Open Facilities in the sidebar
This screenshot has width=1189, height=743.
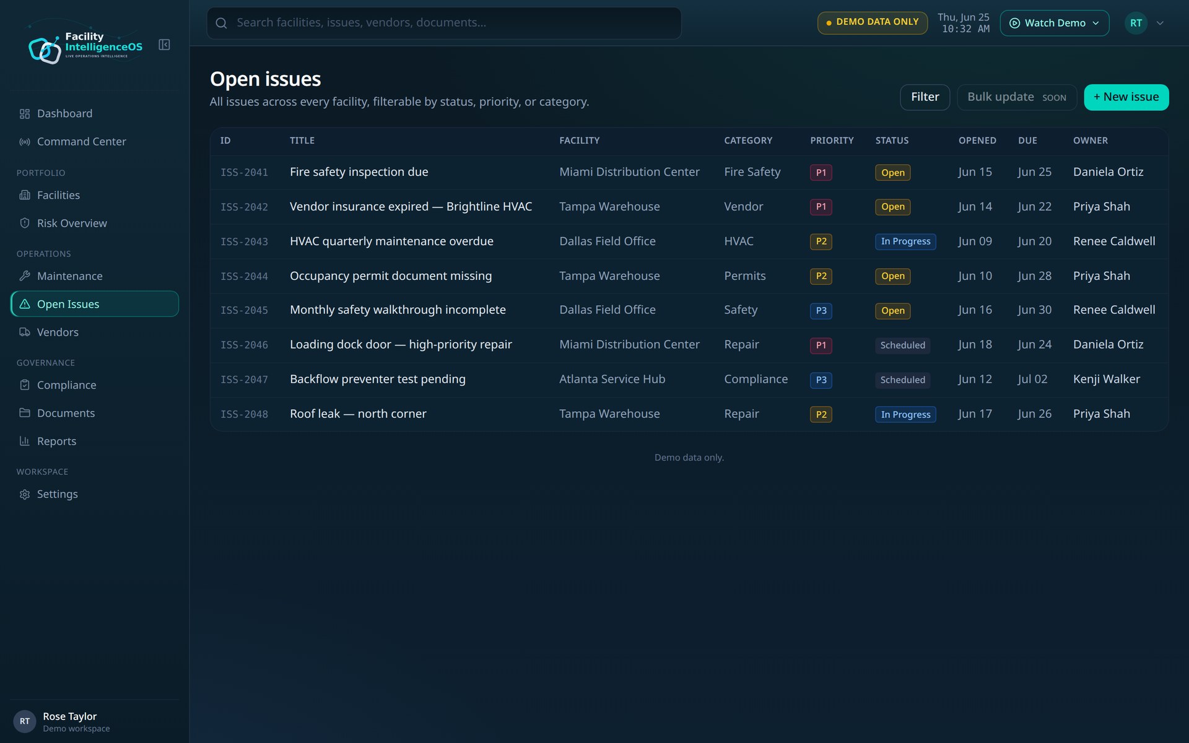pos(95,195)
